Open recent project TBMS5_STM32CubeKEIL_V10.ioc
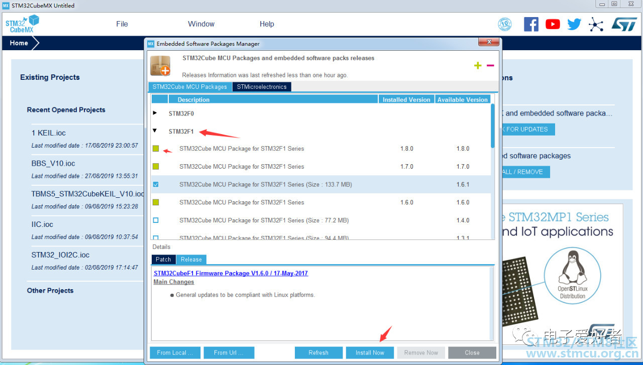 click(x=88, y=194)
